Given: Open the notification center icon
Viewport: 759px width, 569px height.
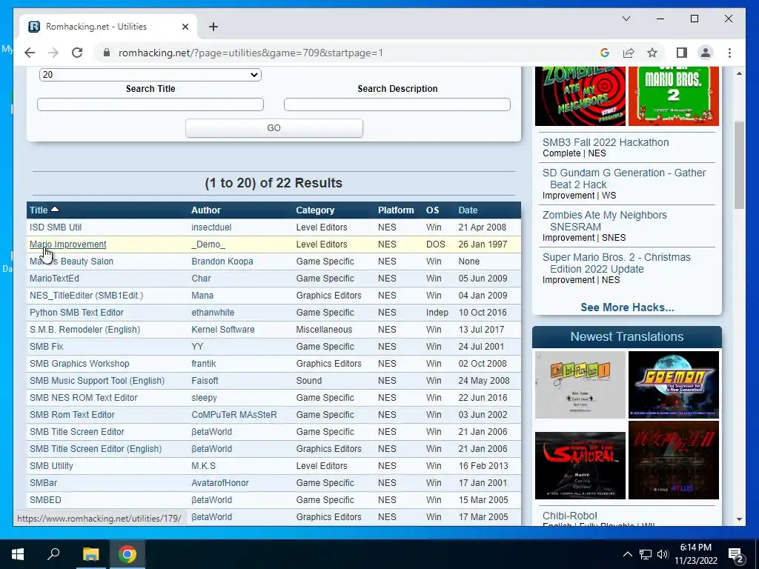Looking at the screenshot, I should [x=736, y=554].
